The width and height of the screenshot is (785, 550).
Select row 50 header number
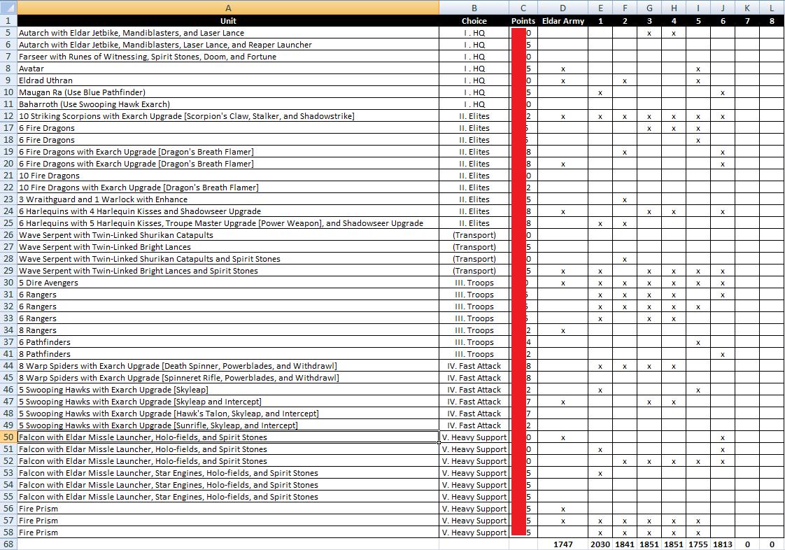tap(8, 437)
